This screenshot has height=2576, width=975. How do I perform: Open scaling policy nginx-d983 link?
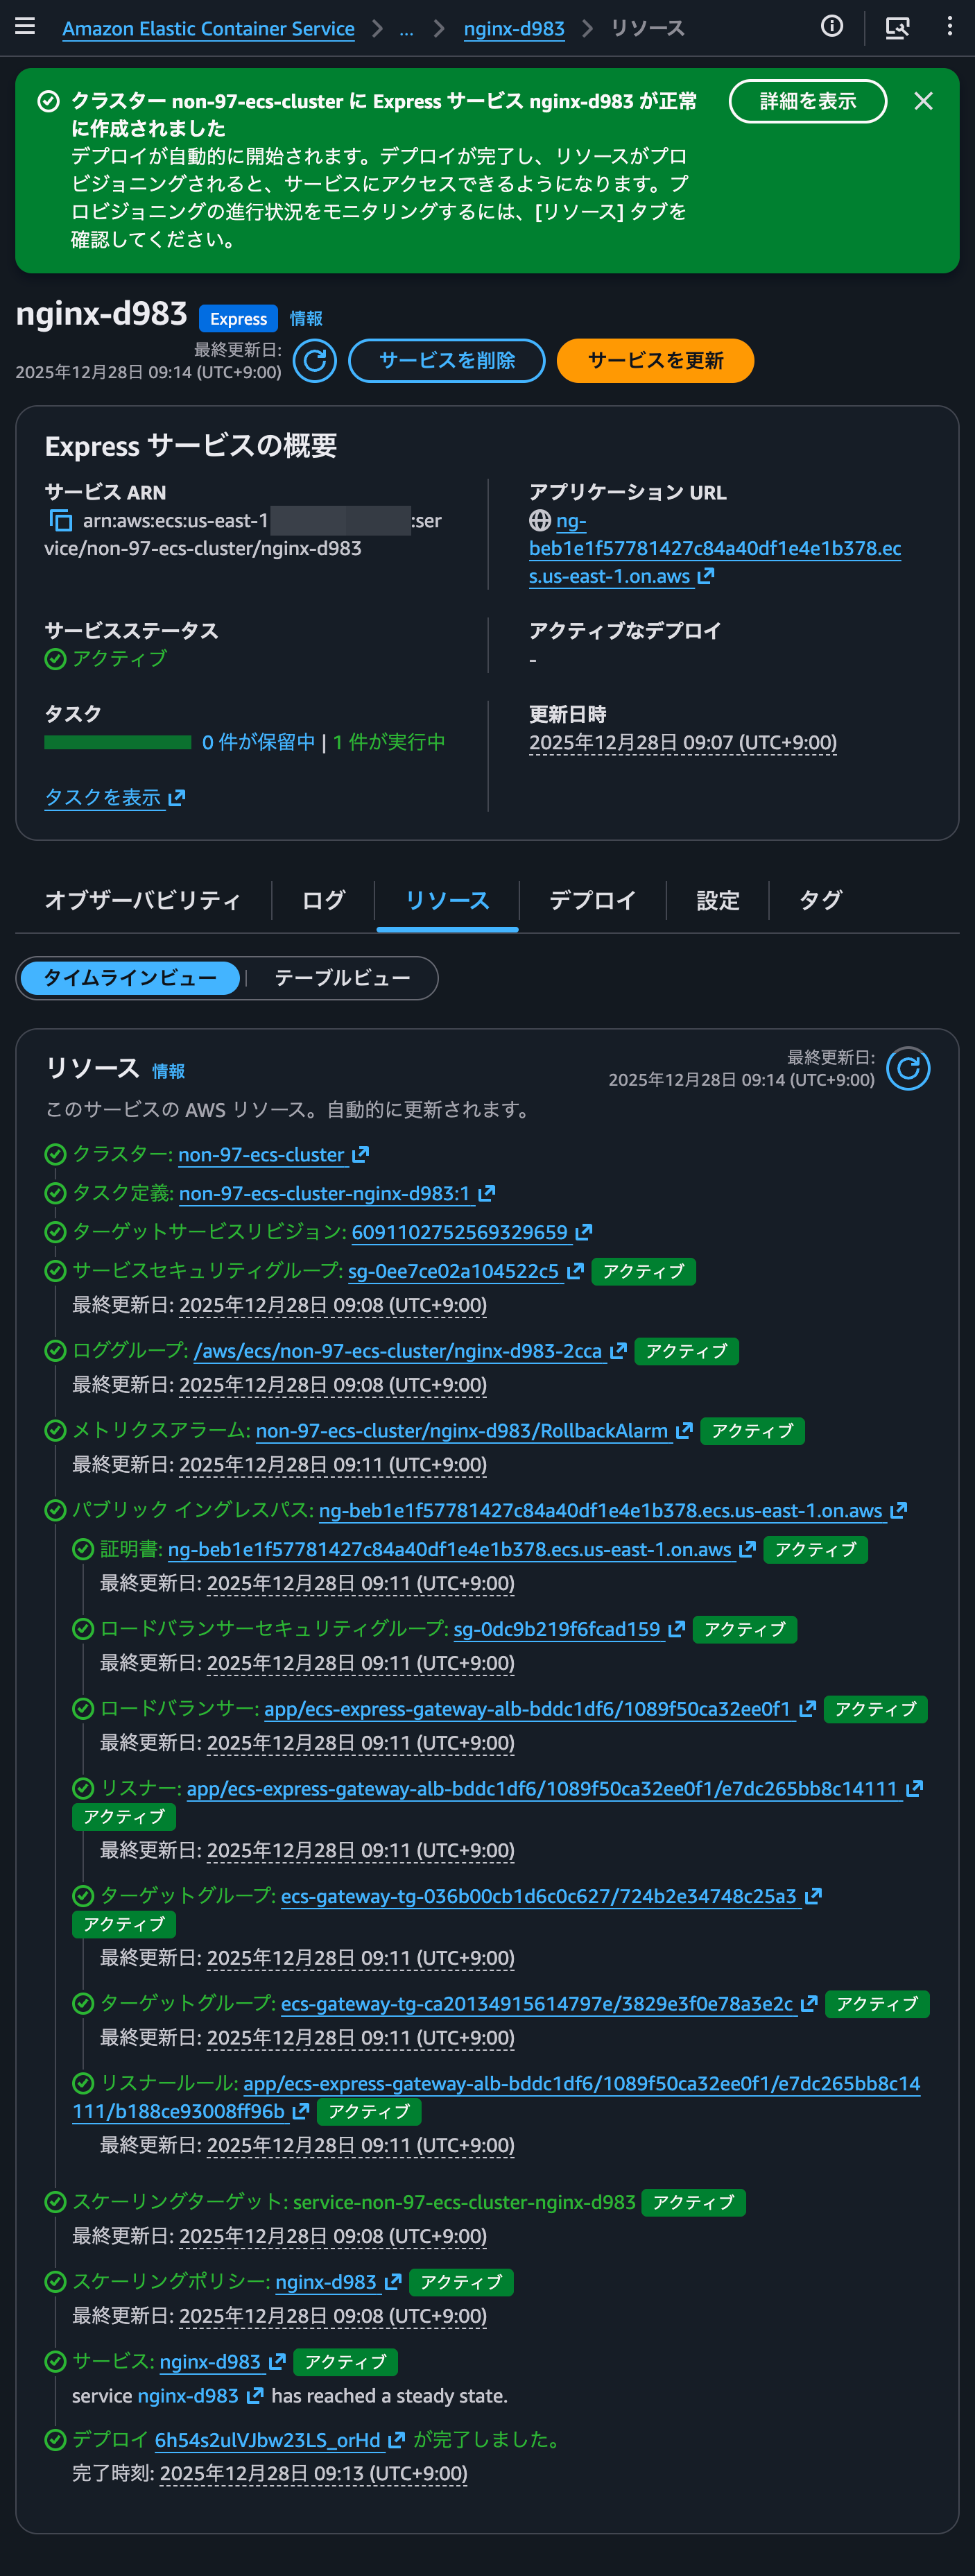pyautogui.click(x=326, y=2282)
